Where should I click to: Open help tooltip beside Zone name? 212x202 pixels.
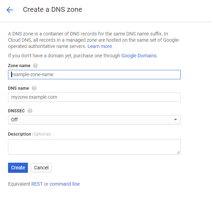[x=36, y=66]
